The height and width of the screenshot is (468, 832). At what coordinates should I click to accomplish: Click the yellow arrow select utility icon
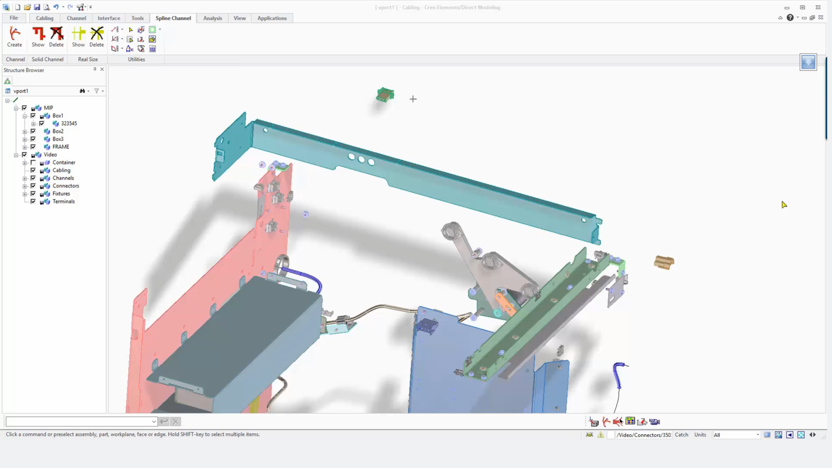[x=130, y=29]
